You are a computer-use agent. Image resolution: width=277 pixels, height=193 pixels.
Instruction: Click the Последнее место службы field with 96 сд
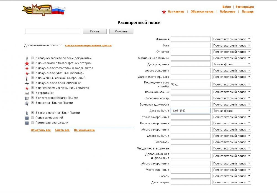click(191, 84)
